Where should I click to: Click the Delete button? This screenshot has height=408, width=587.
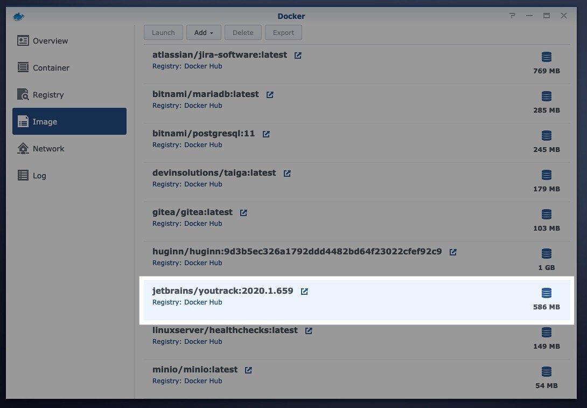[x=243, y=32]
